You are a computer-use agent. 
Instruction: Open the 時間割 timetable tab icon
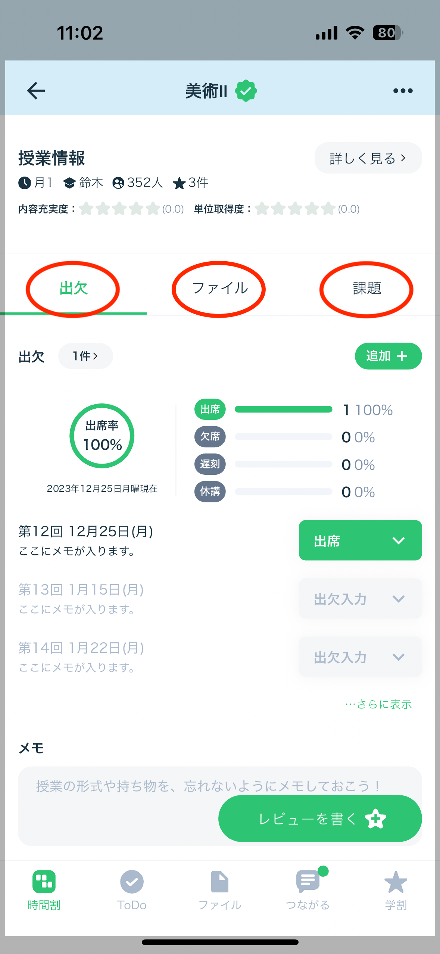[x=44, y=882]
